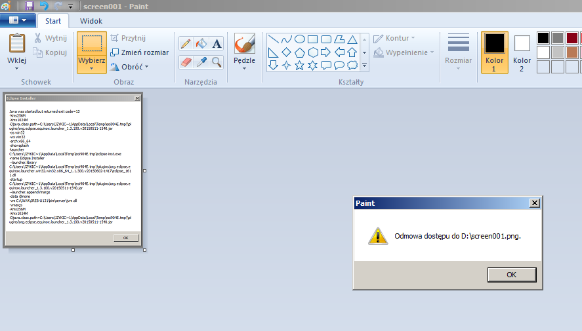Screen dimensions: 582x331
Task: Switch to the Widok tab
Action: (91, 21)
